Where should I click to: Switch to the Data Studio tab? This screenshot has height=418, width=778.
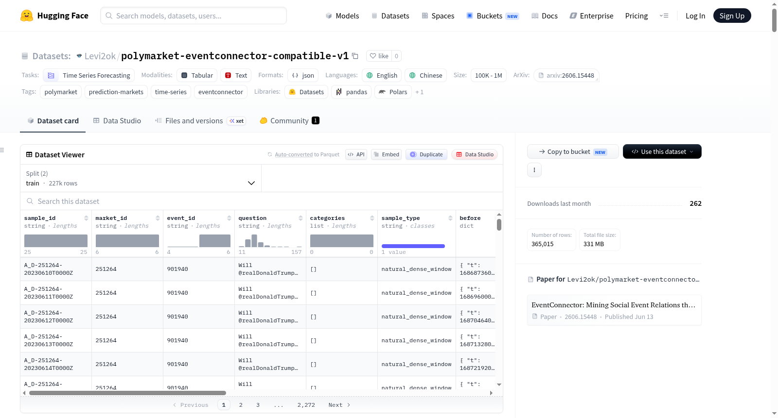click(x=117, y=121)
